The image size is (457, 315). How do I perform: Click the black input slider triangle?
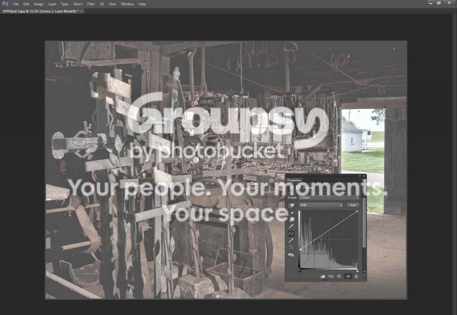(x=300, y=271)
